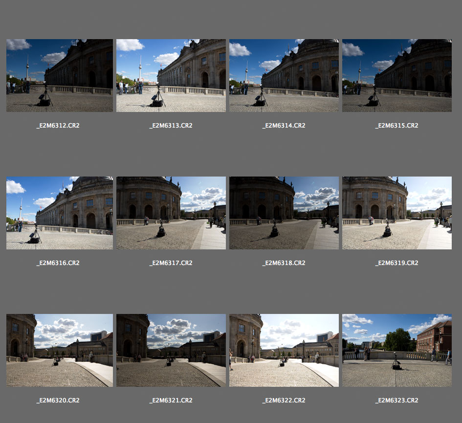Select the _E2M6321.CR2 image thumbnail
Viewport: 462px width, 423px height.
point(171,350)
